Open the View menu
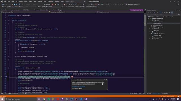The width and height of the screenshot is (181, 101). click(12, 1)
